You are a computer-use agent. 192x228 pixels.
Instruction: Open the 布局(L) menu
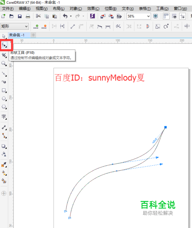tap(59, 9)
